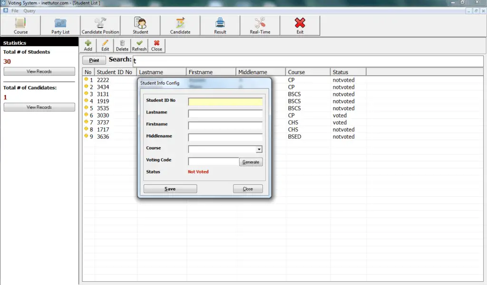Click inside the Student ID No field
Viewport: 487px width, 285px height.
[x=225, y=101]
